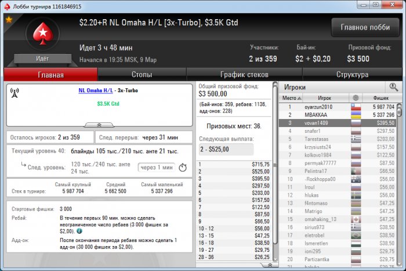The width and height of the screenshot is (406, 271).
Task: Collapse the tournament info panel
Action: pos(99,125)
